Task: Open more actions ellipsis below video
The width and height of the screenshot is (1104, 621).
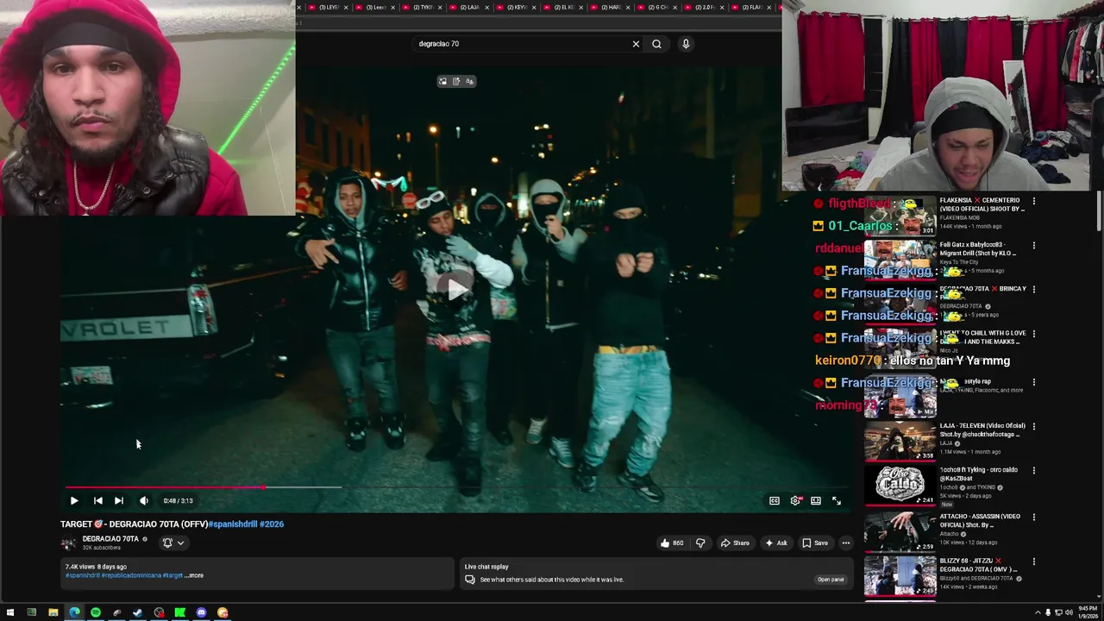Action: [x=846, y=543]
